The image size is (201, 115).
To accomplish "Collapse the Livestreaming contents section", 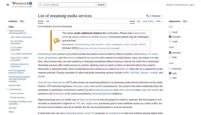I will tap(7, 89).
